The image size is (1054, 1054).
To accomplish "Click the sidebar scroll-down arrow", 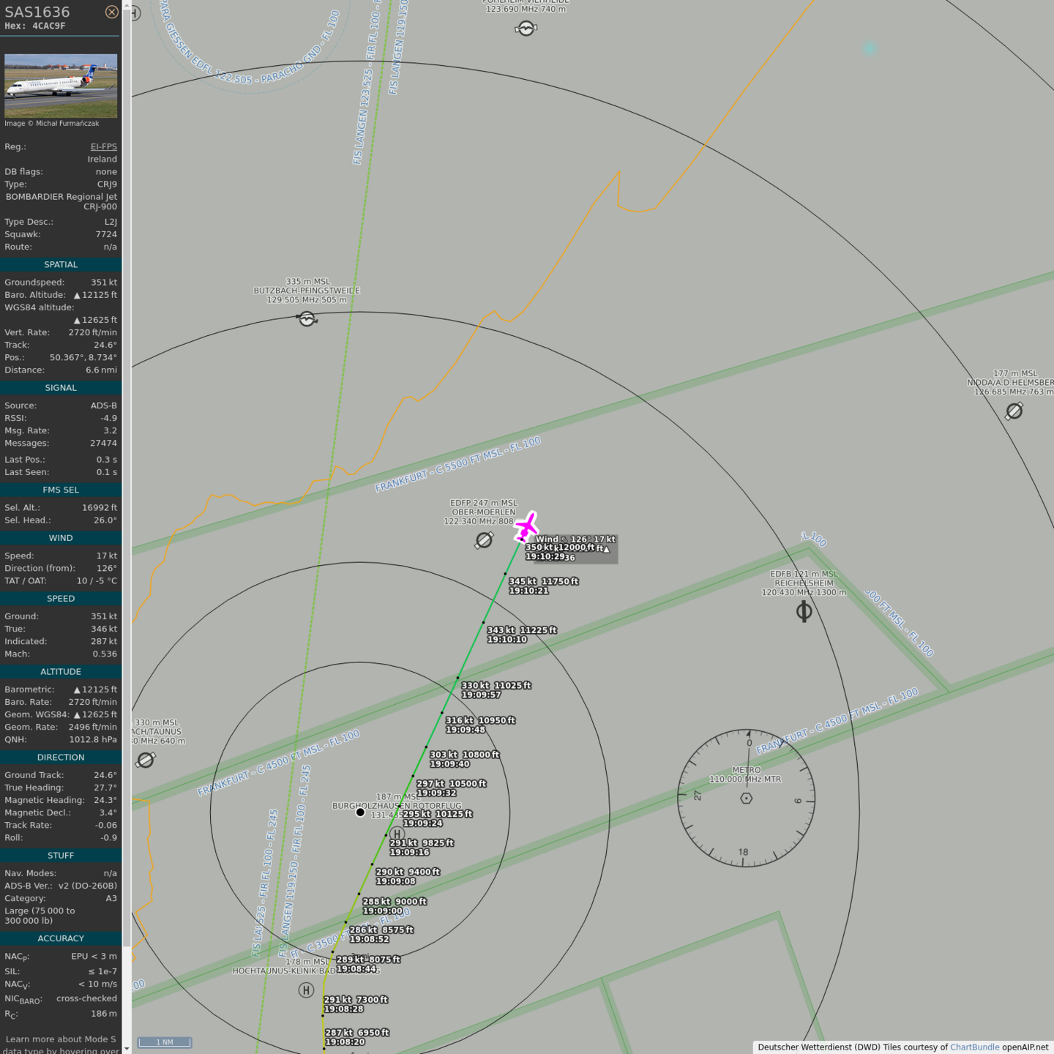I will click(x=127, y=1048).
